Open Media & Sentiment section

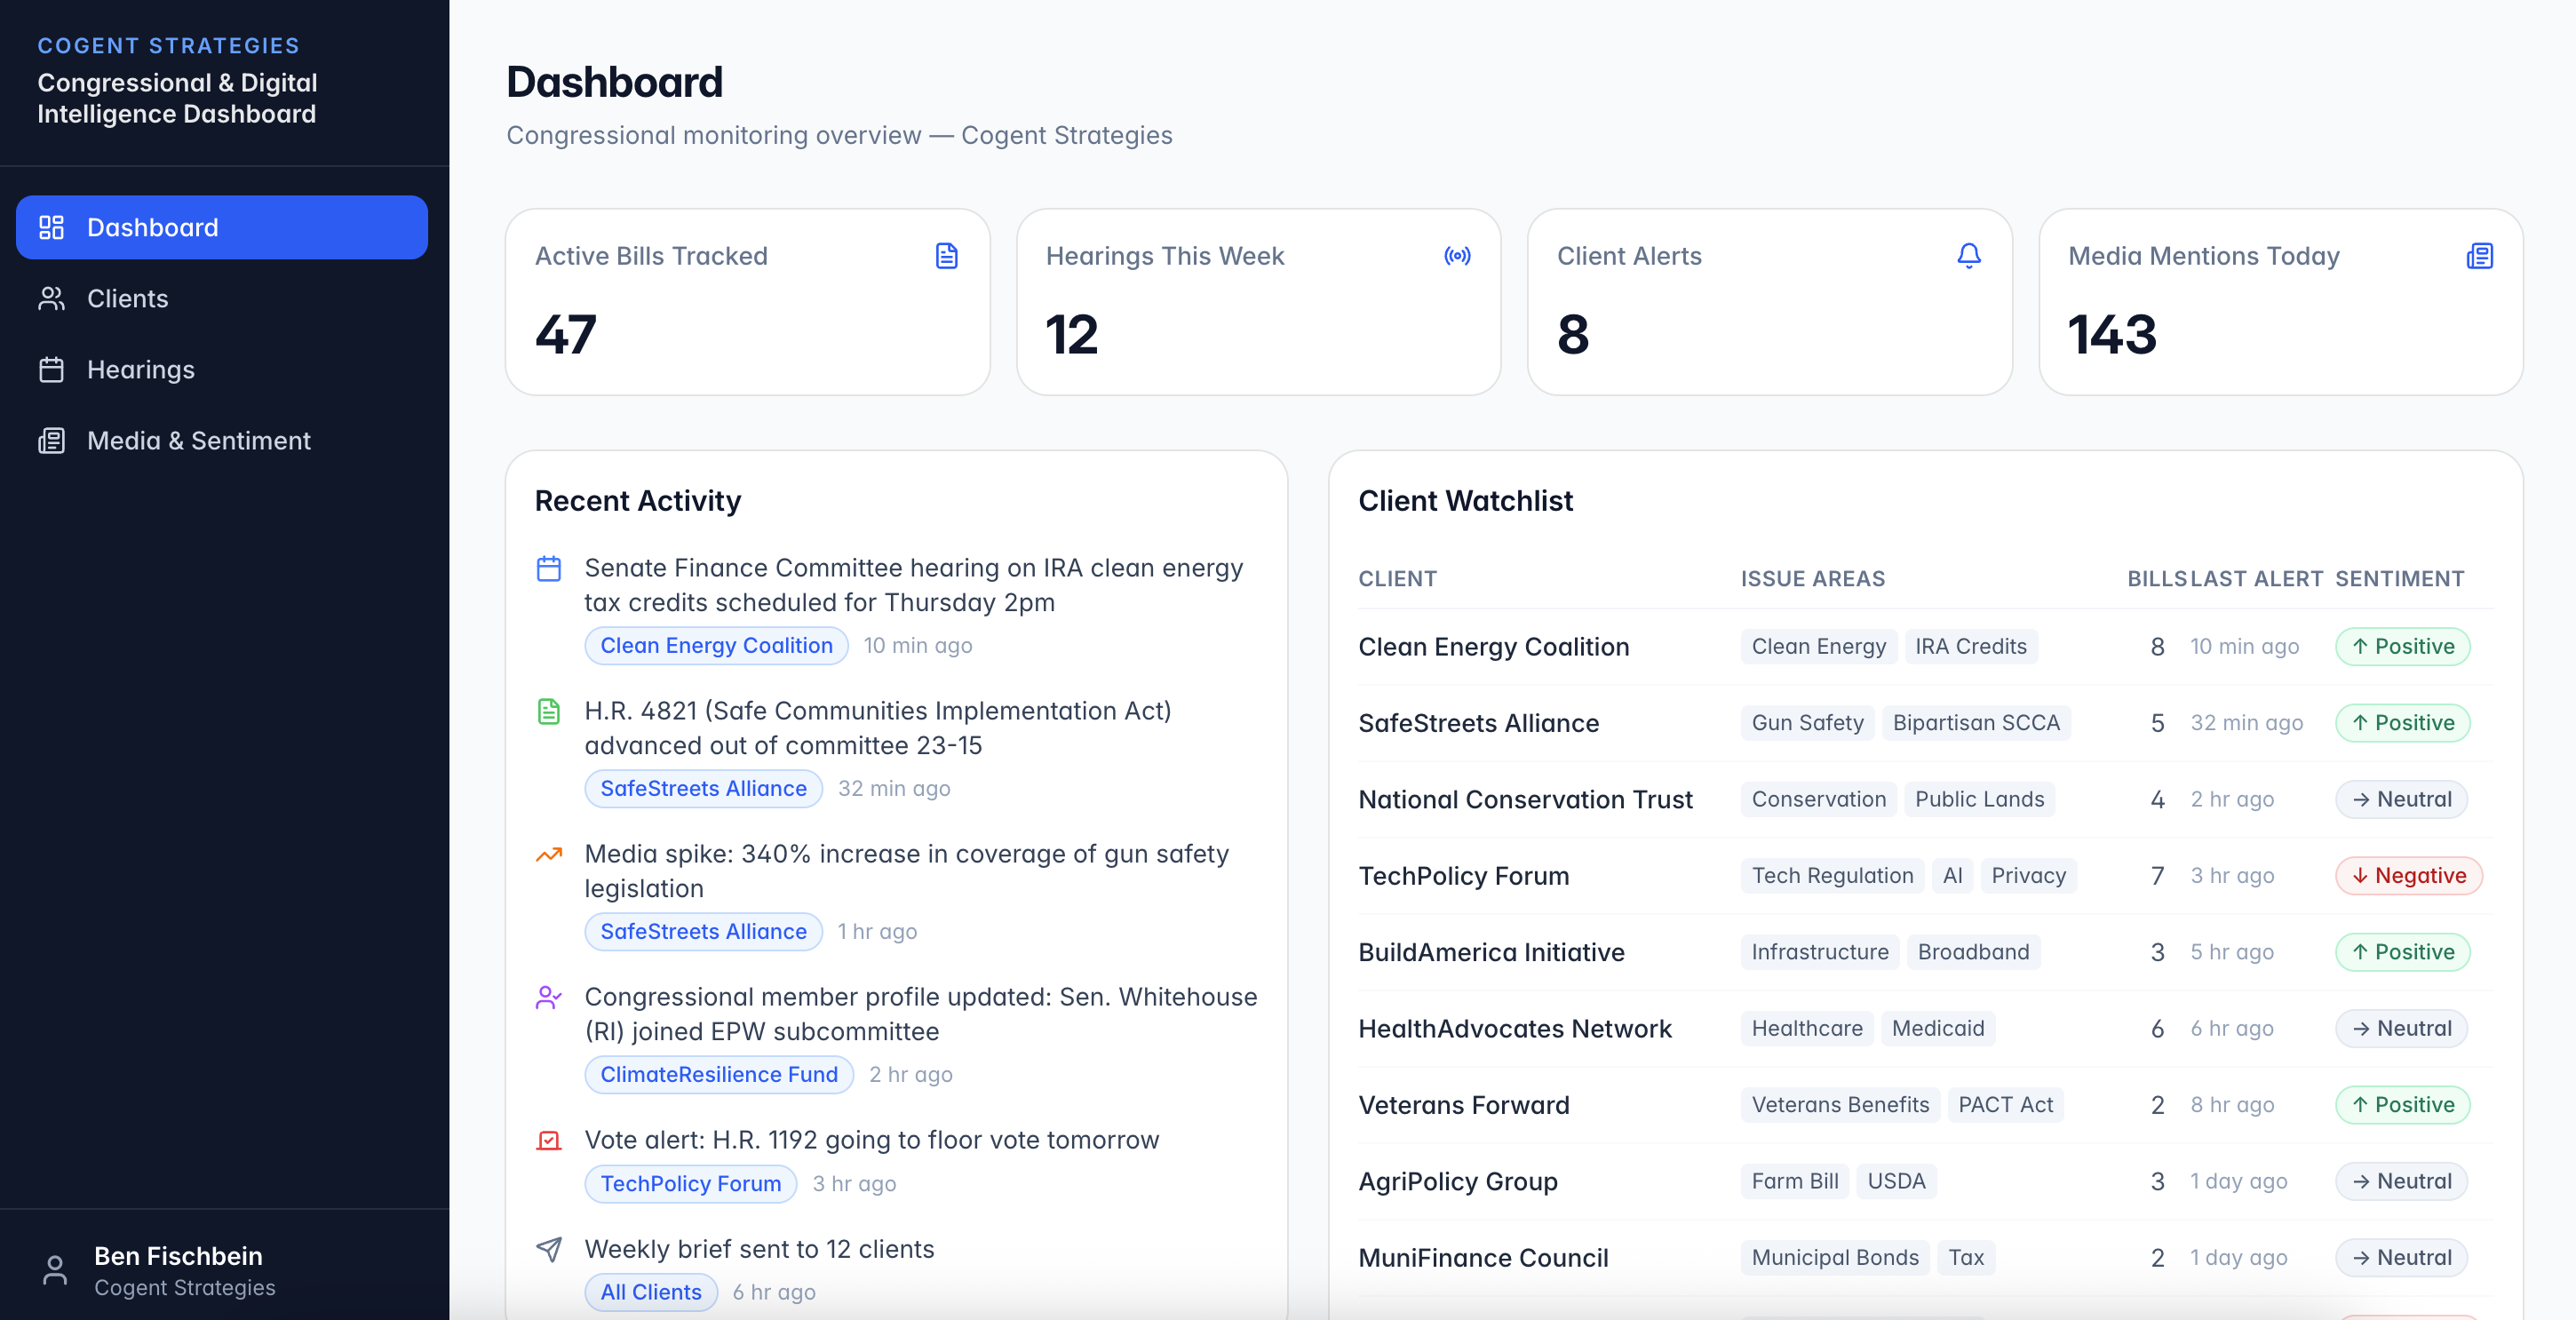[x=198, y=440]
